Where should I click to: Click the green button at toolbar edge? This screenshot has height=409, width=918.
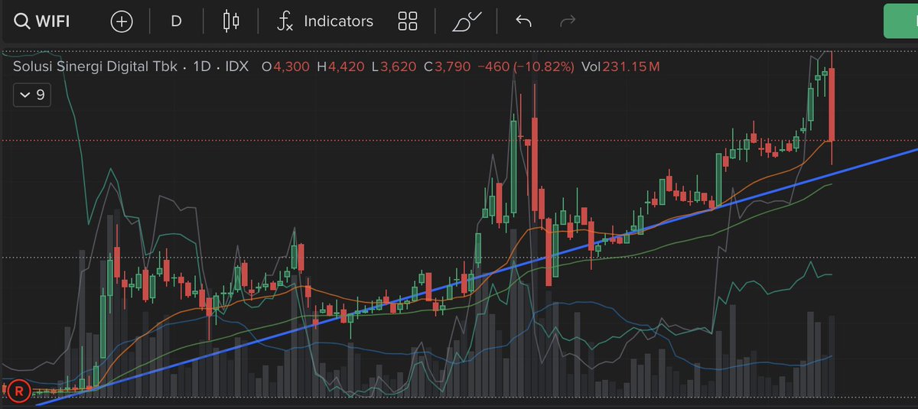(x=900, y=21)
